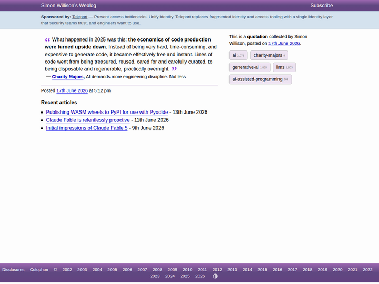Image resolution: width=379 pixels, height=284 pixels.
Task: Open the Charity Majors source link
Action: point(67,77)
